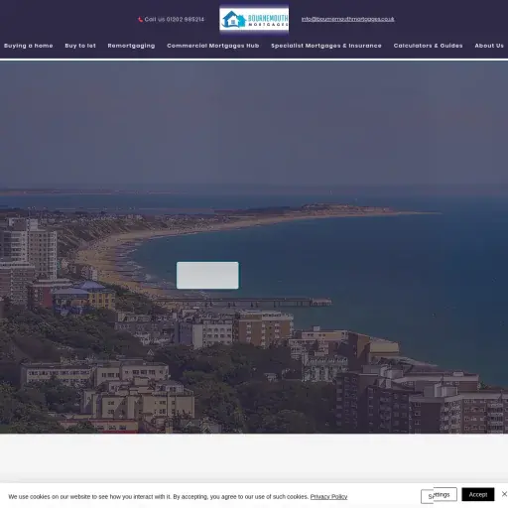Click the red phone icon beside Call us

click(140, 20)
